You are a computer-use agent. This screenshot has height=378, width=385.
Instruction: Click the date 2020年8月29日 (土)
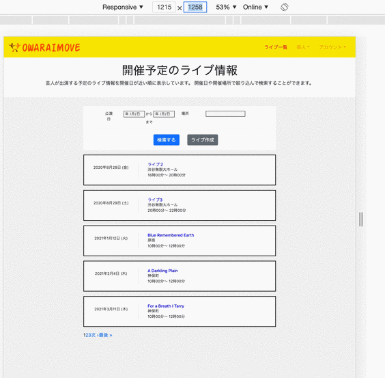[111, 203]
